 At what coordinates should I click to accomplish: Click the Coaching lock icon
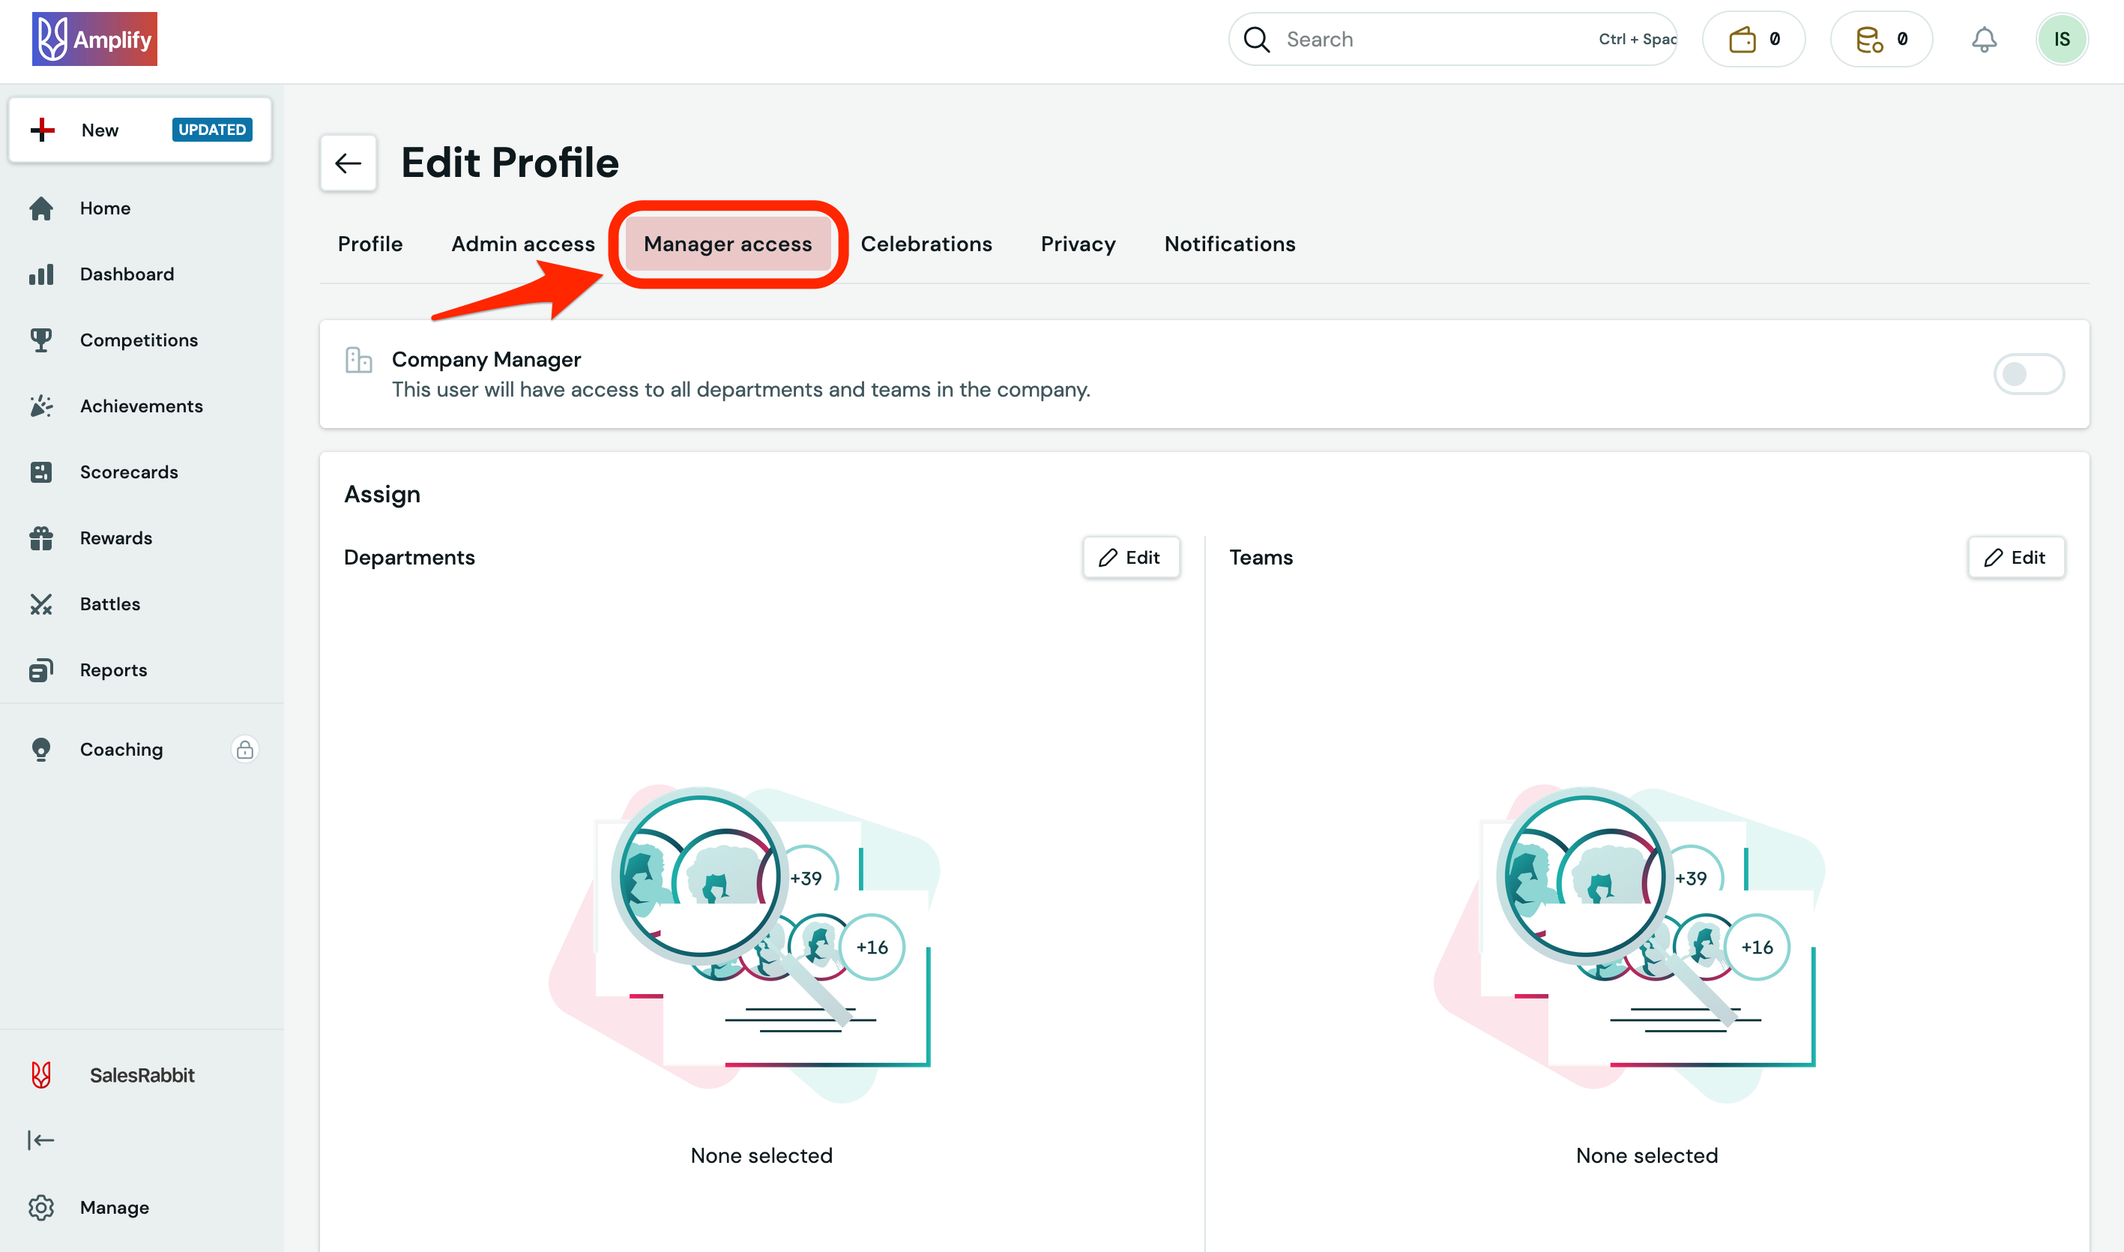pos(244,749)
